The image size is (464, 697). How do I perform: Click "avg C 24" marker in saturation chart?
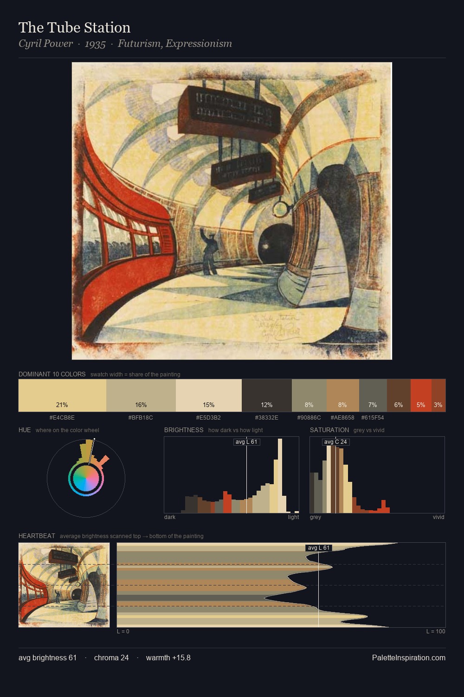click(x=335, y=442)
